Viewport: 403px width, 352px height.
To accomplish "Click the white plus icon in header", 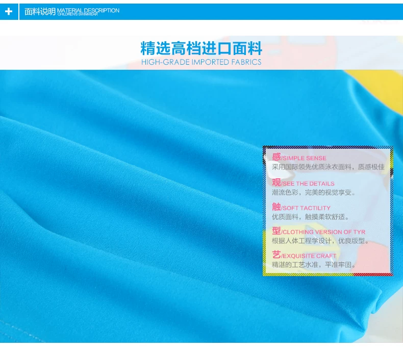I will click(8, 12).
